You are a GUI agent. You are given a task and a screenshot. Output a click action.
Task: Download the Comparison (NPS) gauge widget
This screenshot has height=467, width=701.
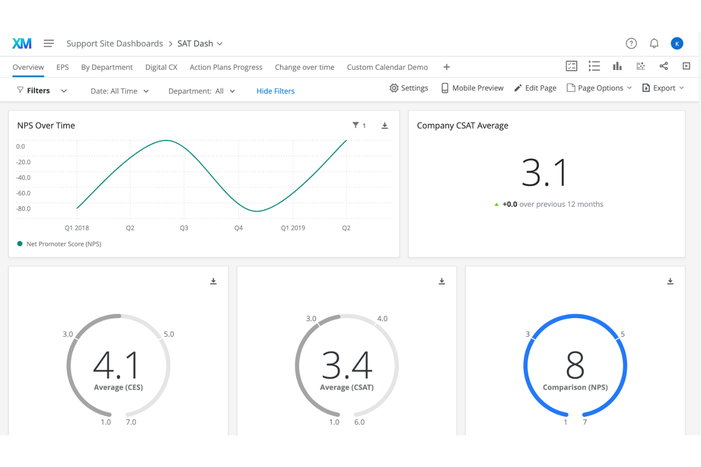(670, 282)
